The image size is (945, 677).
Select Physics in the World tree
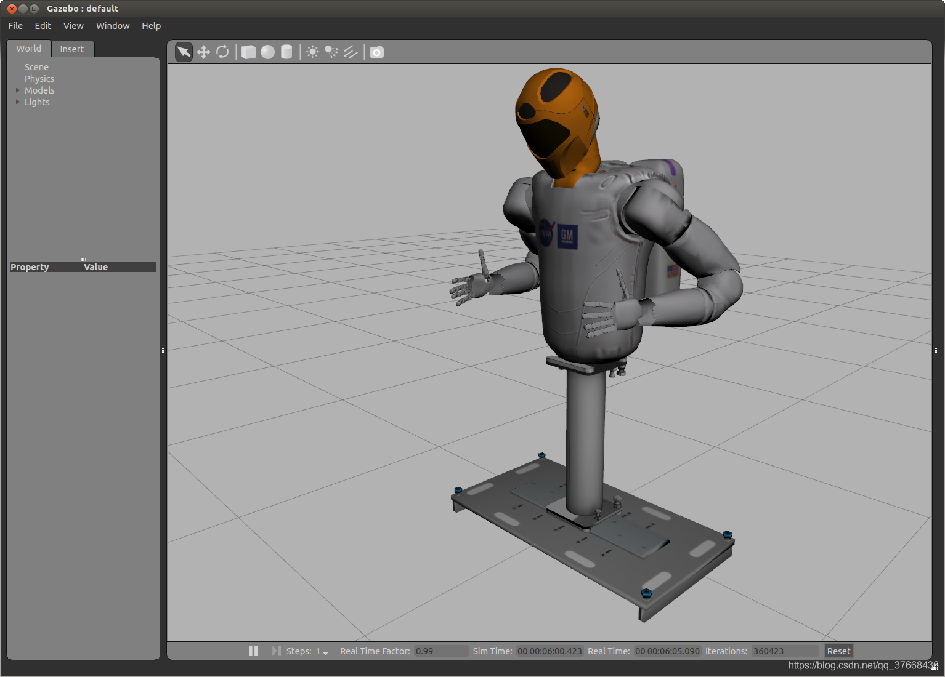pyautogui.click(x=39, y=79)
